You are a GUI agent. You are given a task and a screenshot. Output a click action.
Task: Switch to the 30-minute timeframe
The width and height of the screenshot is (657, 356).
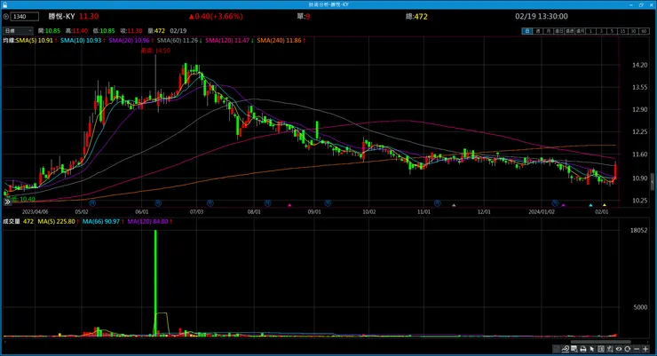pos(634,31)
